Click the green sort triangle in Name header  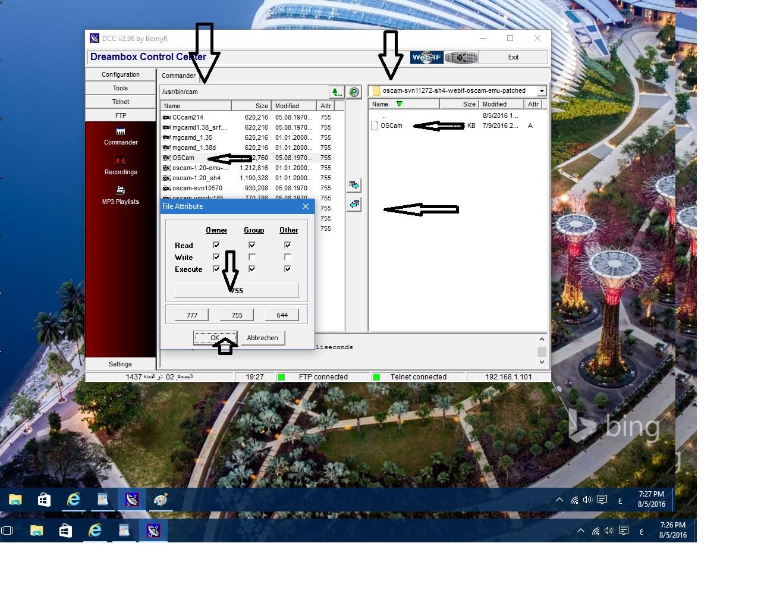pyautogui.click(x=400, y=104)
